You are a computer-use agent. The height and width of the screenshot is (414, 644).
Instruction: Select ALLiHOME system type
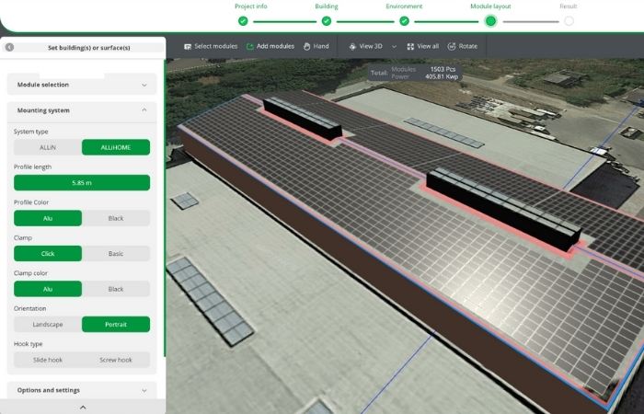pyautogui.click(x=116, y=147)
